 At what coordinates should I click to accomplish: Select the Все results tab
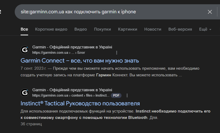tap(24, 29)
